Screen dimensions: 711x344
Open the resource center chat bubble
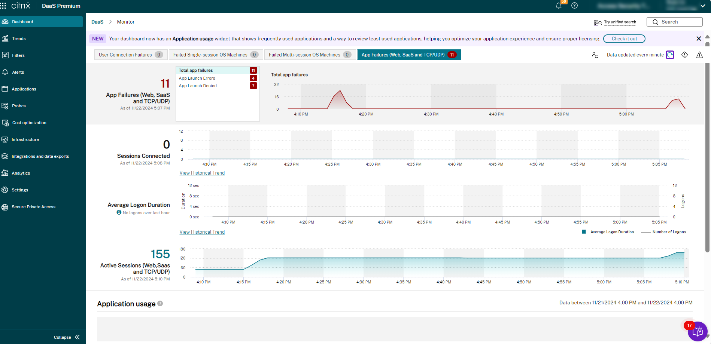click(698, 331)
